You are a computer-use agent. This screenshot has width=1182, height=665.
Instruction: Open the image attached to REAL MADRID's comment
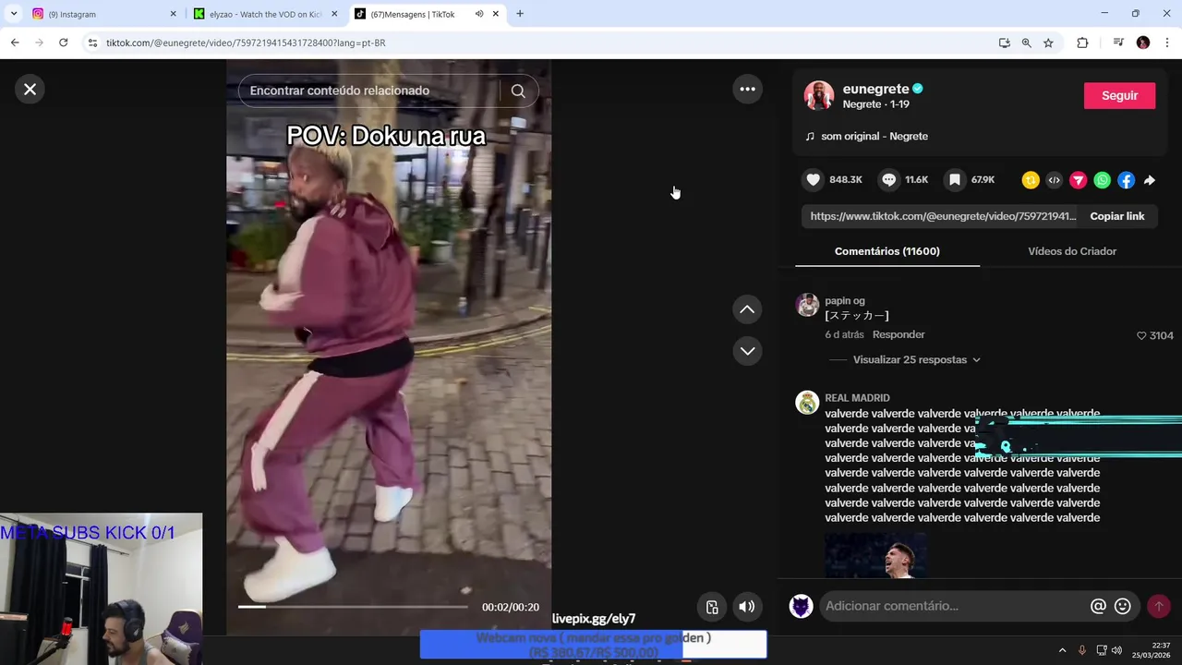tap(875, 556)
